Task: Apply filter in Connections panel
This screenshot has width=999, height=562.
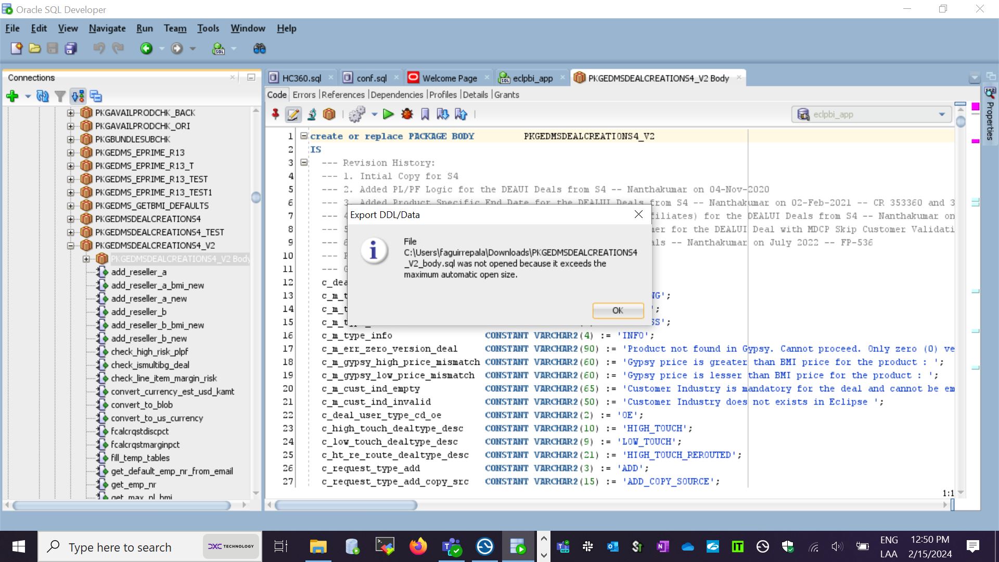Action: 60,96
